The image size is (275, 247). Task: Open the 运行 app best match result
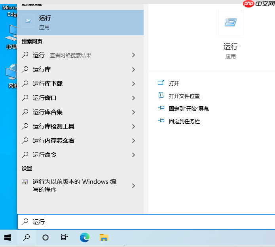point(80,23)
